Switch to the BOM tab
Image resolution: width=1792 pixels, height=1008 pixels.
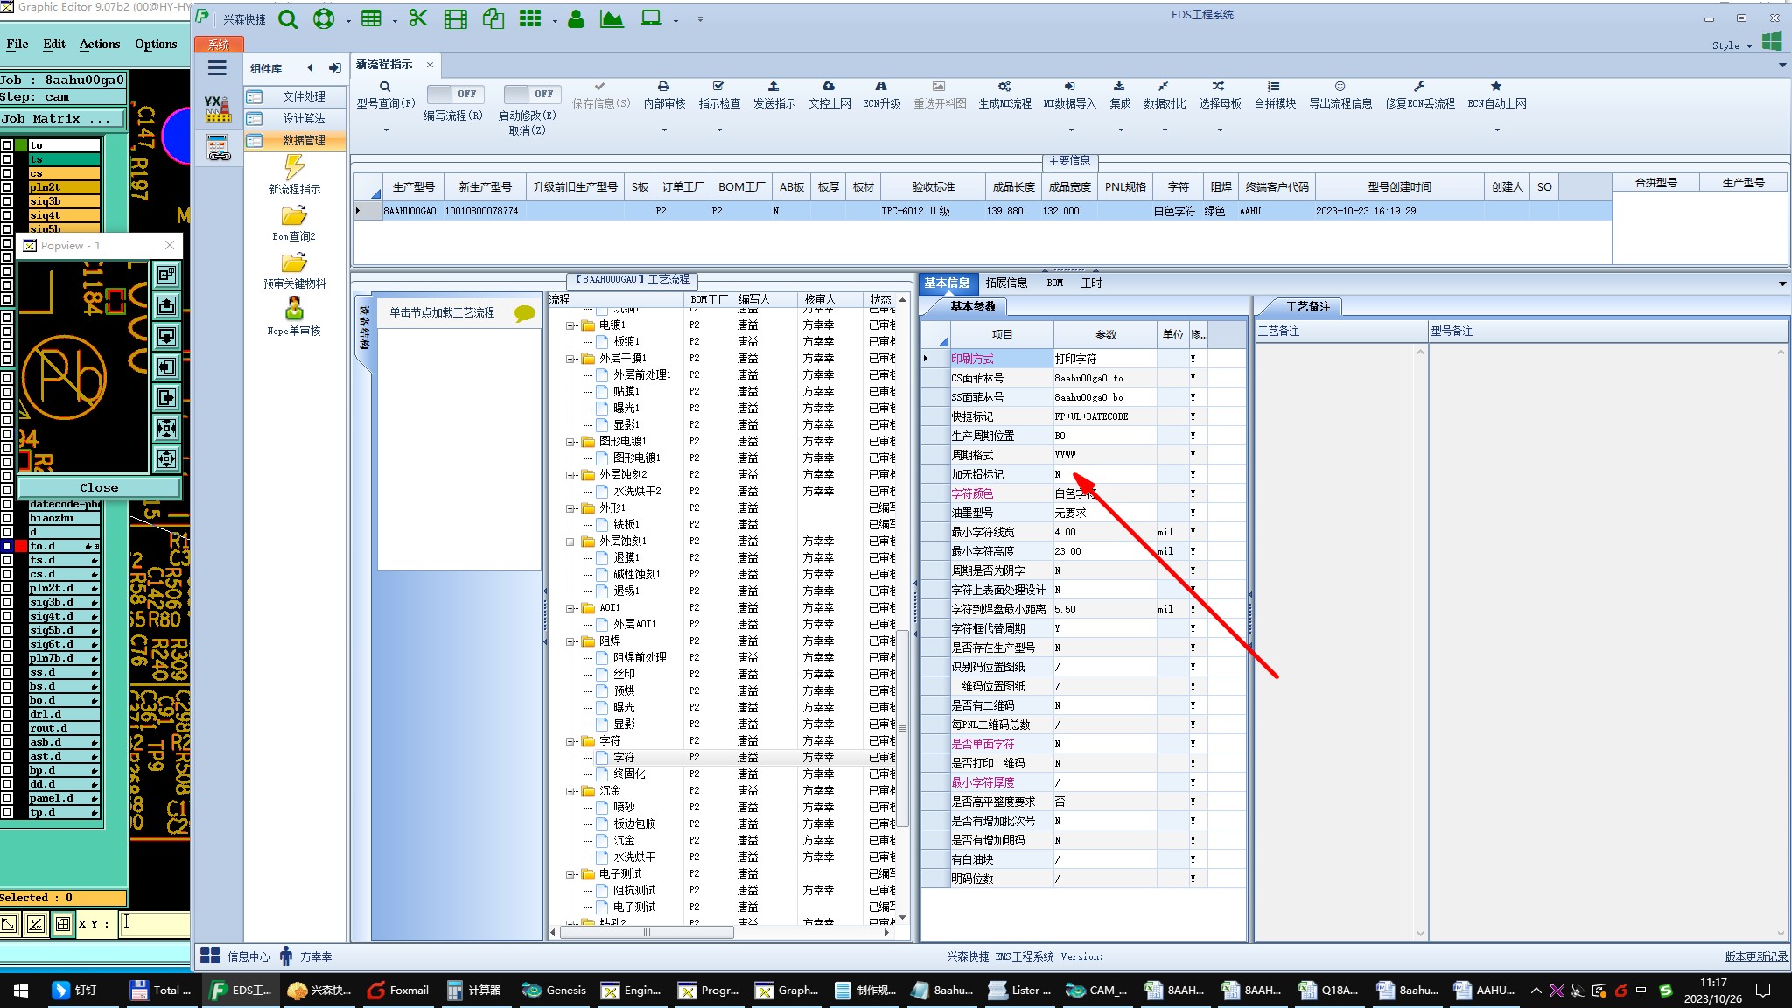pos(1054,283)
